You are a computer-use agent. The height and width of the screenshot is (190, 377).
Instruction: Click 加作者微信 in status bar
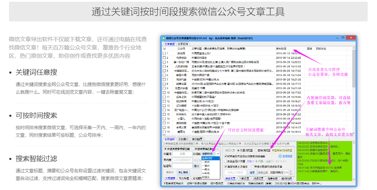click(x=217, y=183)
